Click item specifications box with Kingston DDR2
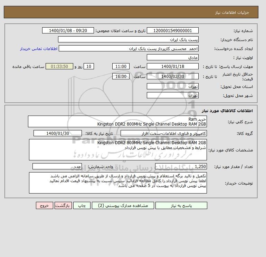The image size is (266, 257). coord(118,150)
